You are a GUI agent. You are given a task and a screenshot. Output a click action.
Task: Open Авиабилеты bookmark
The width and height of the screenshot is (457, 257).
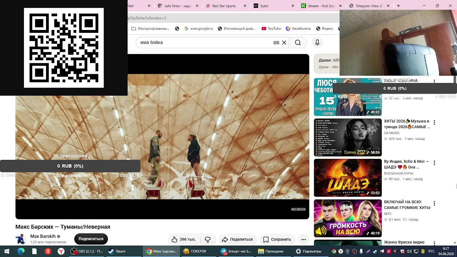(x=298, y=29)
